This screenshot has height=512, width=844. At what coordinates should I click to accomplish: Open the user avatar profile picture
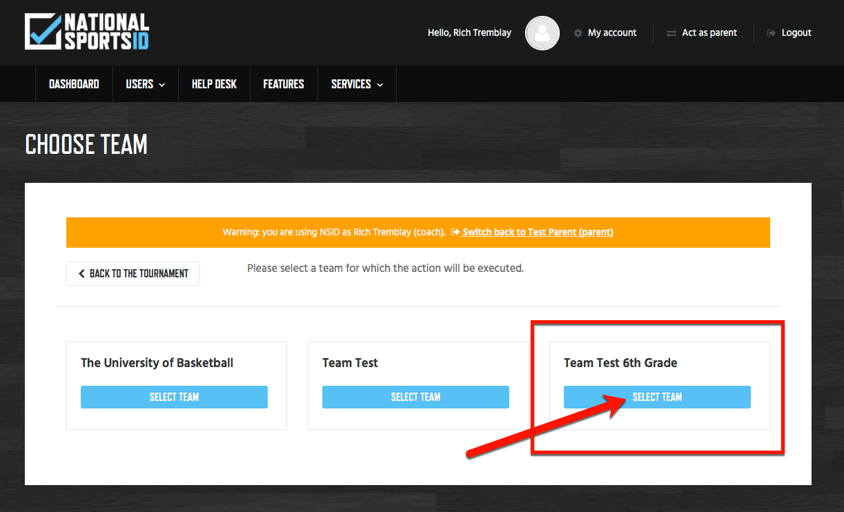542,33
